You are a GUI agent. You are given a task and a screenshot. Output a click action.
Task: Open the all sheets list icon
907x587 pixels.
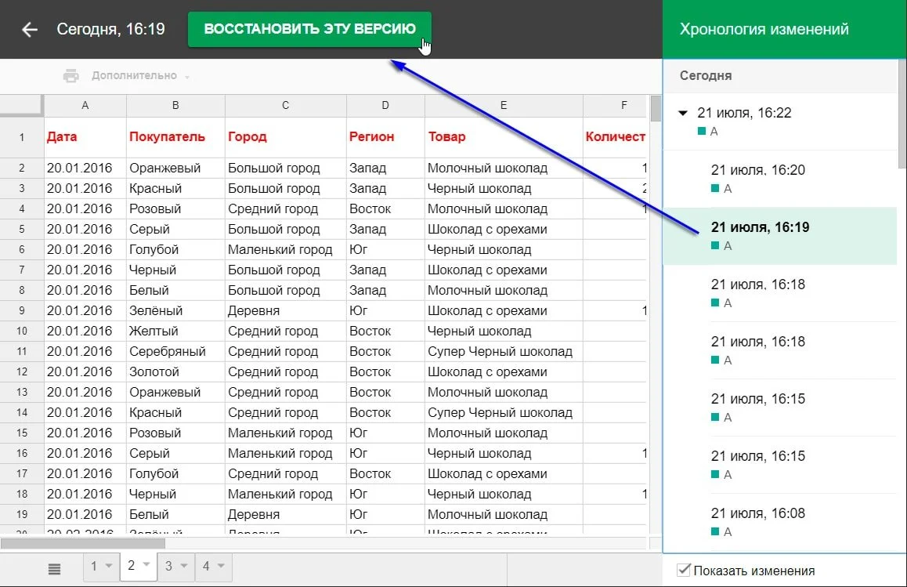coord(54,567)
